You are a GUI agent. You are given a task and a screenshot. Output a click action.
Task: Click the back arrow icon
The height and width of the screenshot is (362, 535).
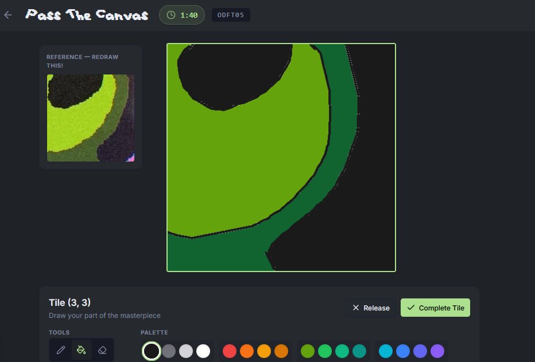point(8,15)
